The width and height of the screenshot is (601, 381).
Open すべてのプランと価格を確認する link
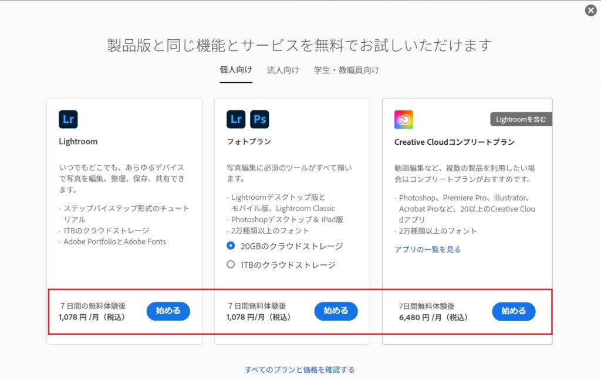[x=300, y=369]
